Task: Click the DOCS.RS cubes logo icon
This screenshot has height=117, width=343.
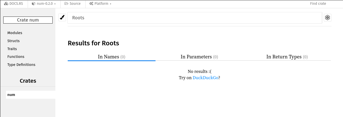Action: pos(6,4)
